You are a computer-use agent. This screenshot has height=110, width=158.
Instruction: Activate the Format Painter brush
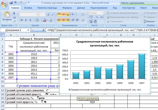point(14,21)
